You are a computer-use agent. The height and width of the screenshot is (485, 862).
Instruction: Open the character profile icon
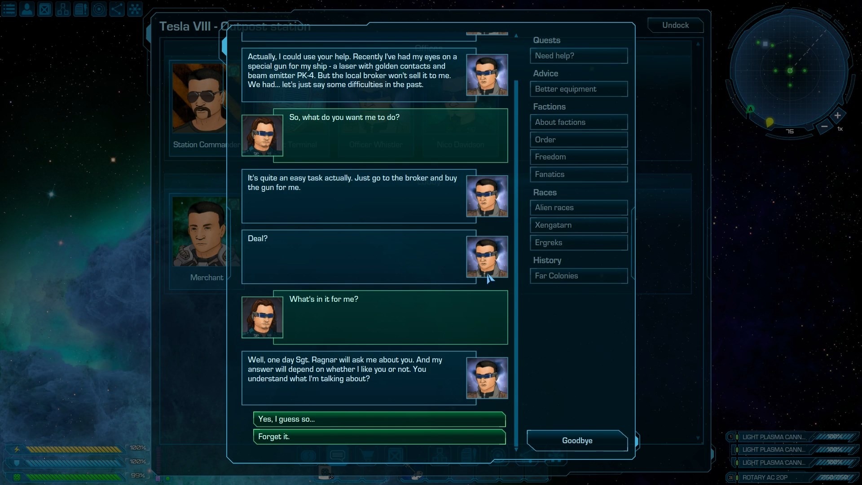[27, 9]
